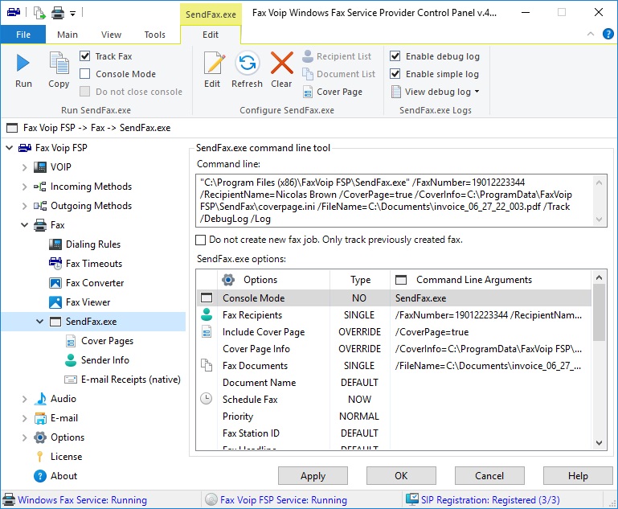Expand the VOIP tree node
Image resolution: width=618 pixels, height=509 pixels.
click(x=24, y=167)
